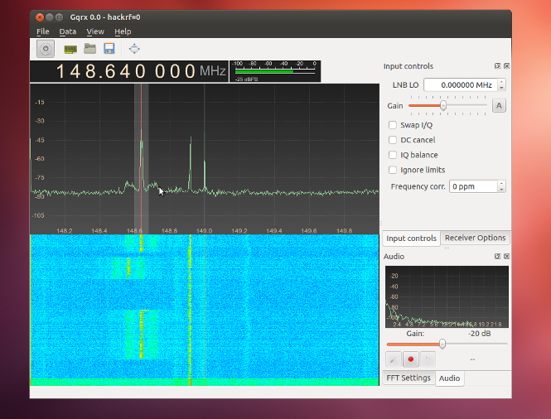Switch to the Receiver Options tab

pyautogui.click(x=475, y=238)
